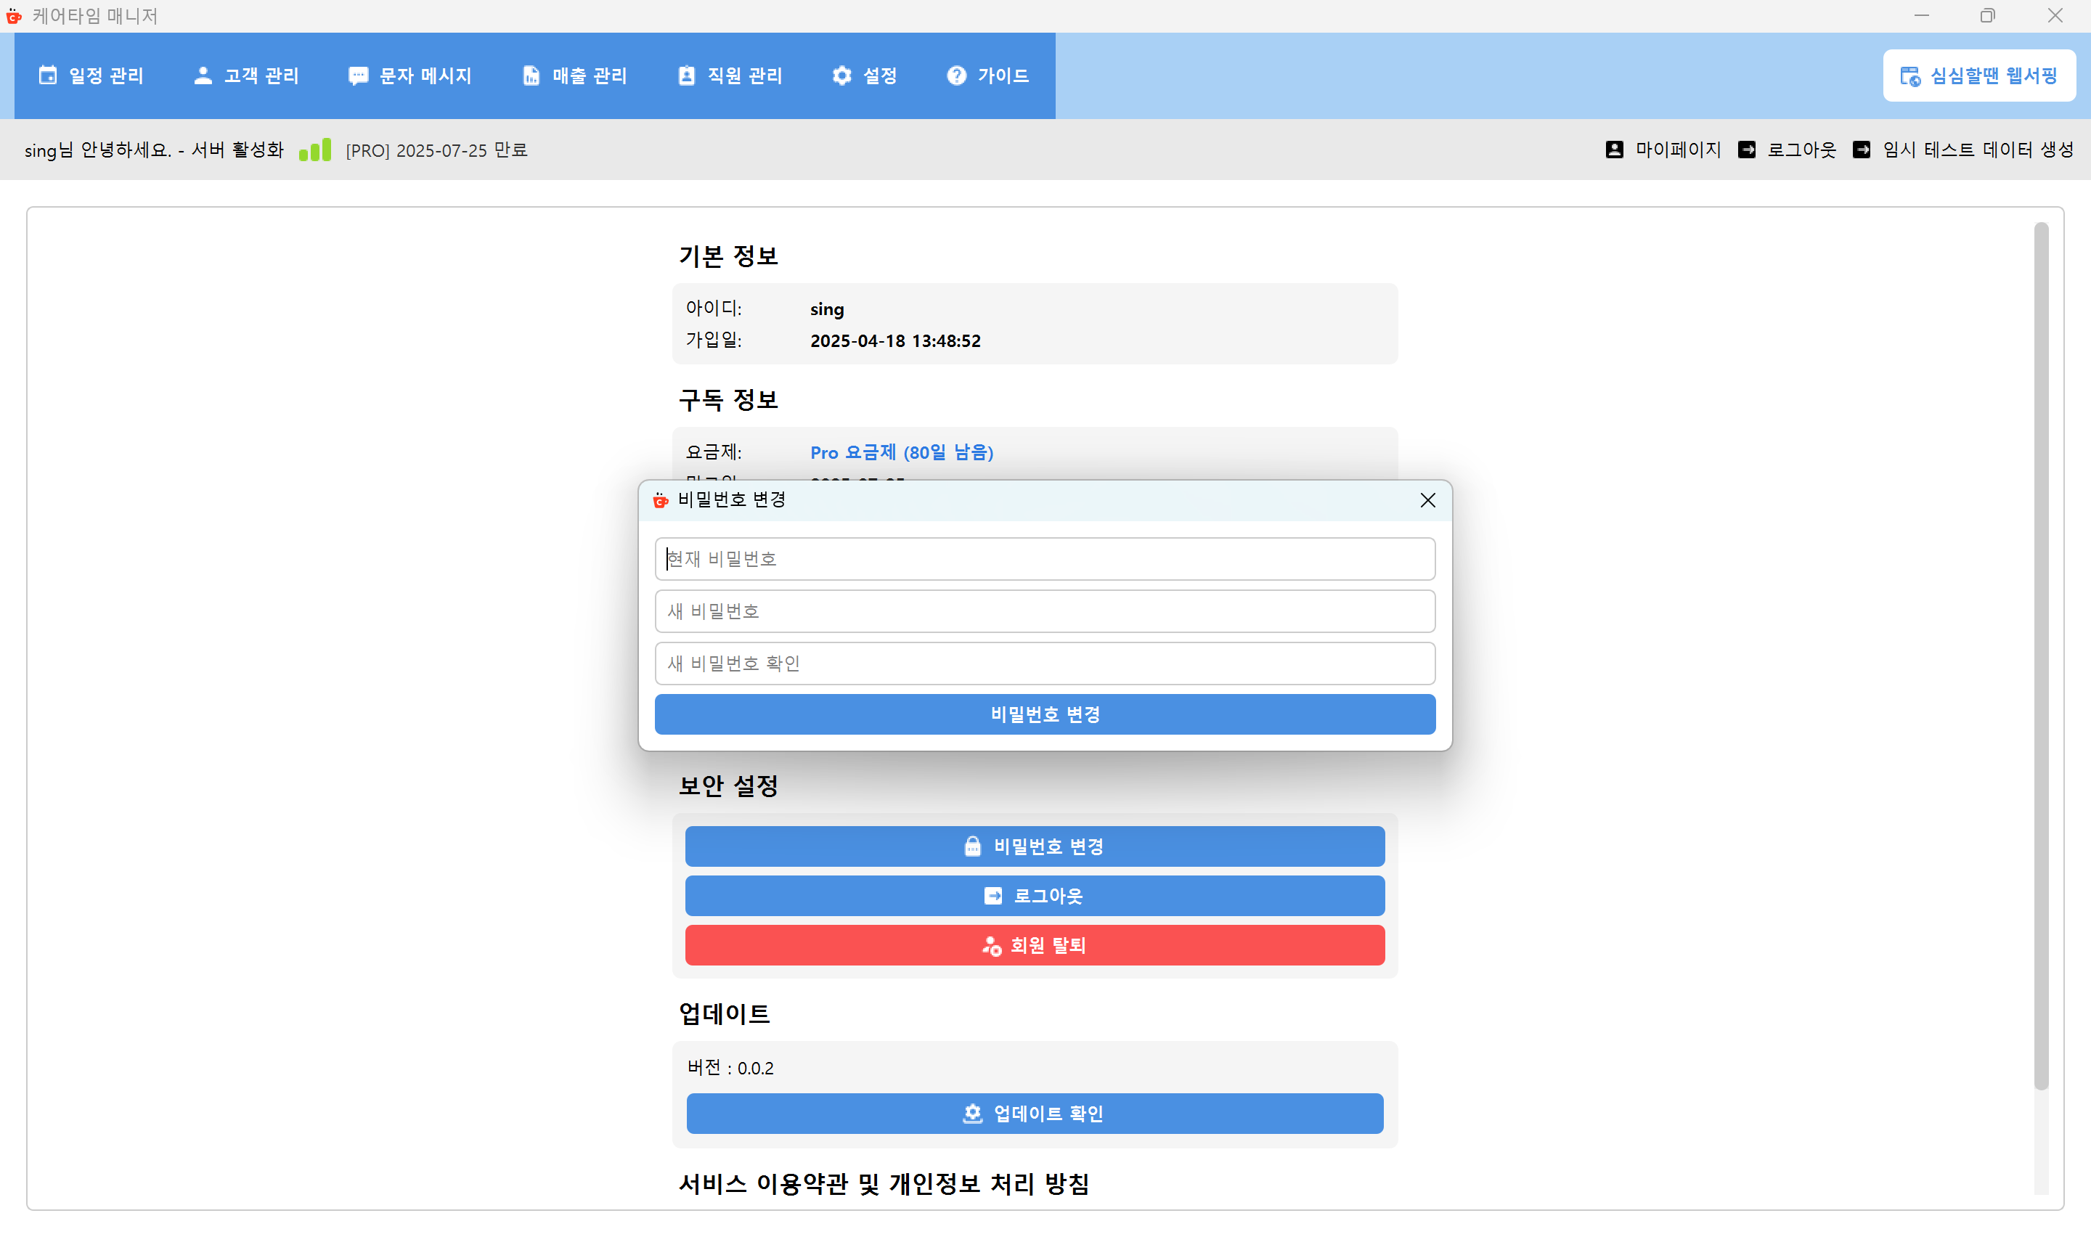Click the 마이페이지 profile icon
The image size is (2091, 1237).
tap(1614, 150)
